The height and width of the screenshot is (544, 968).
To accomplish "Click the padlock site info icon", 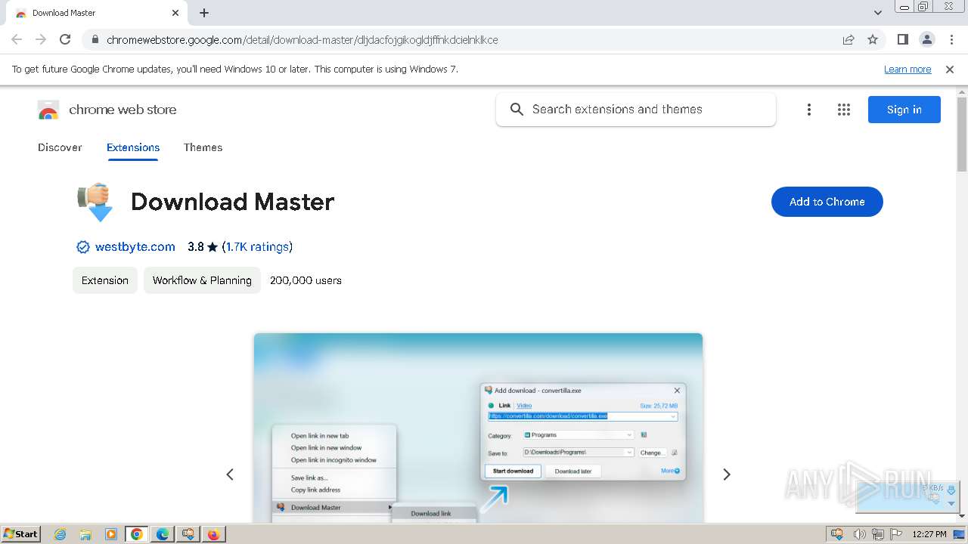I will (95, 40).
